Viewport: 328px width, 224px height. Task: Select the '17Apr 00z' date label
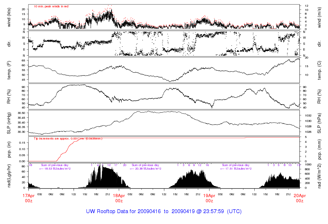pyautogui.click(x=29, y=198)
